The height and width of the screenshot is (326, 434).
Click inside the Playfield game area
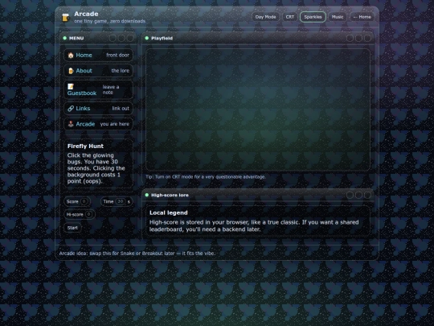pos(258,109)
